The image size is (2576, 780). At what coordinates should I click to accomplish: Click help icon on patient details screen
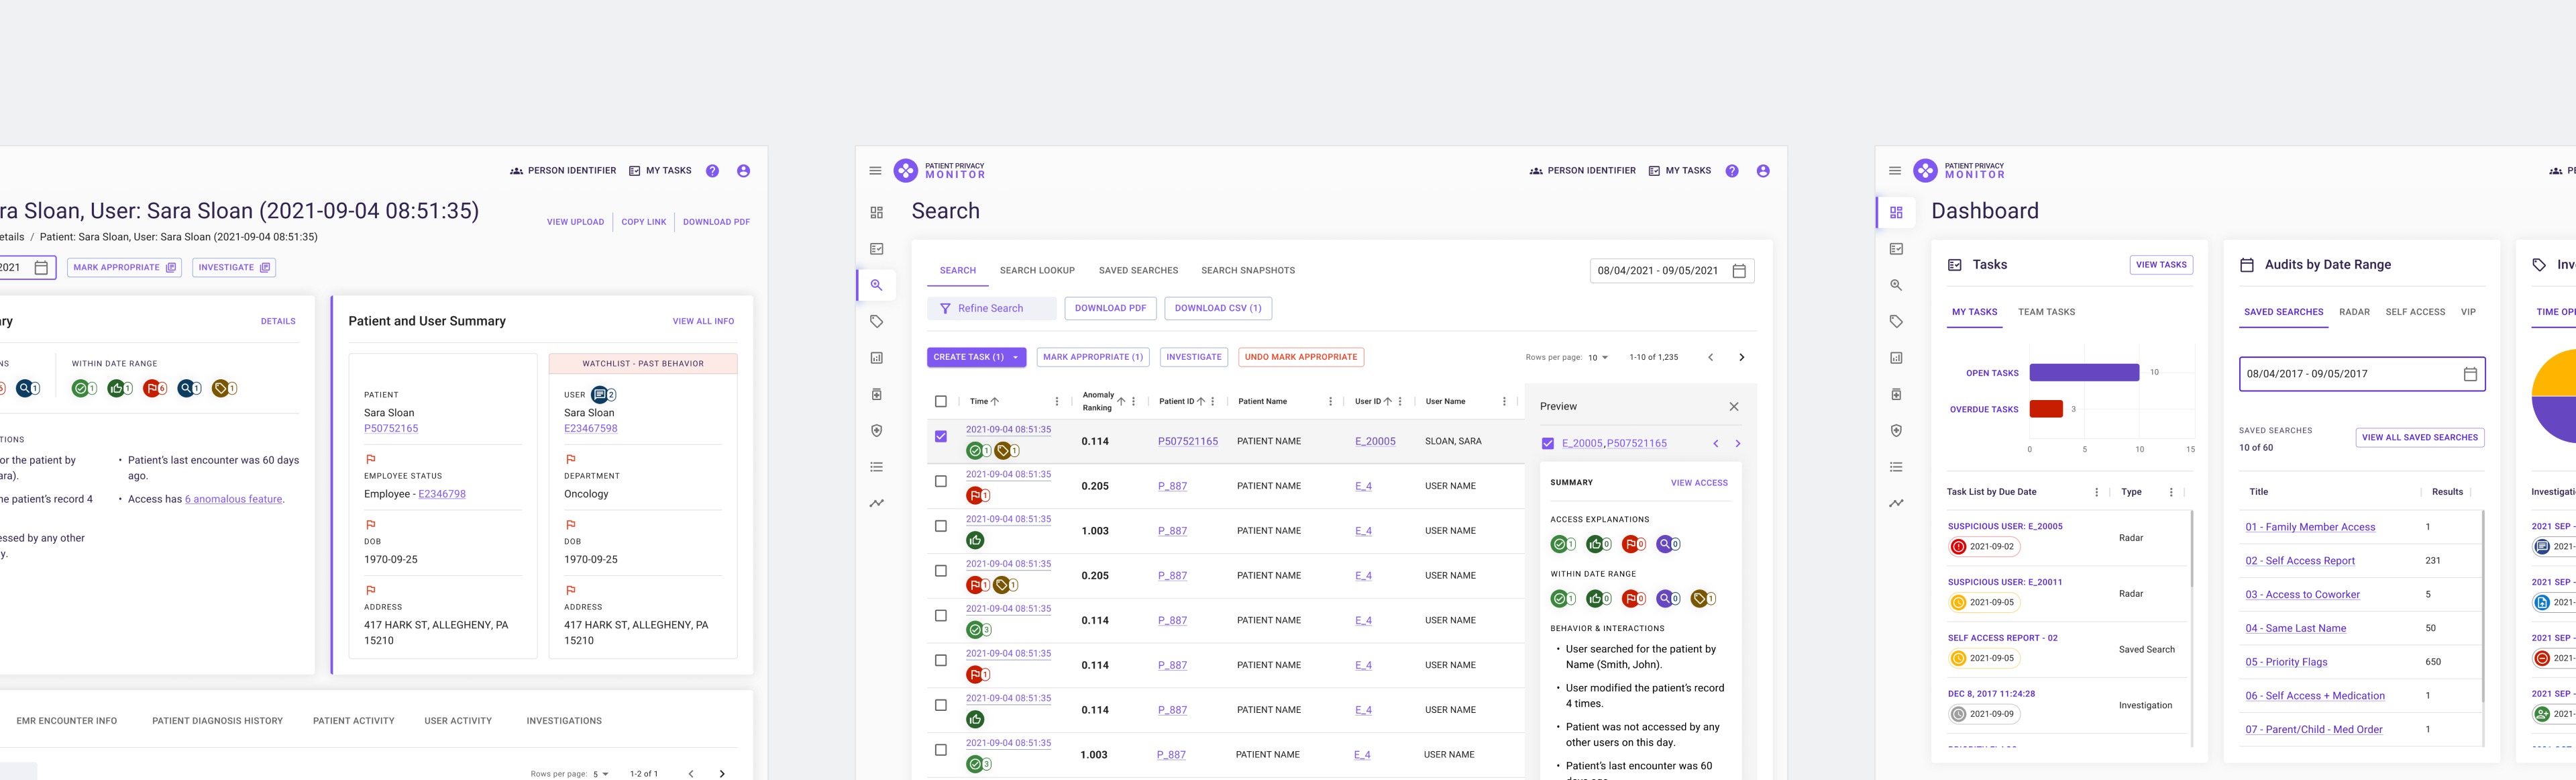click(x=712, y=171)
